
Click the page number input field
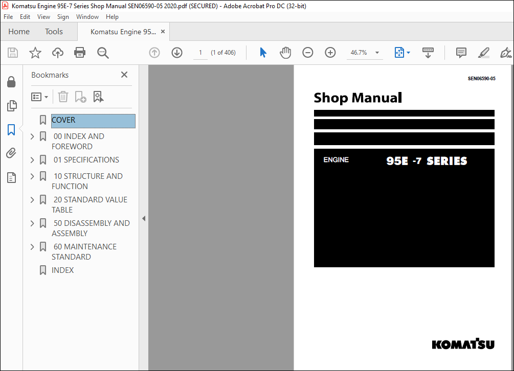[x=200, y=53]
